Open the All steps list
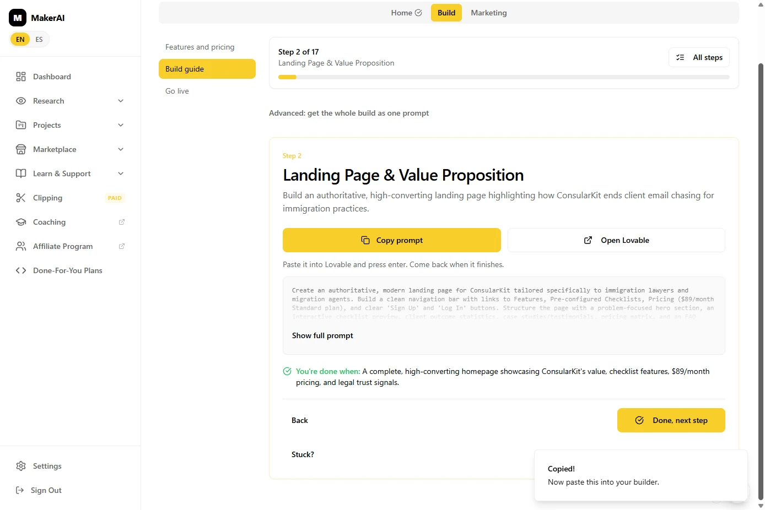 pyautogui.click(x=699, y=57)
